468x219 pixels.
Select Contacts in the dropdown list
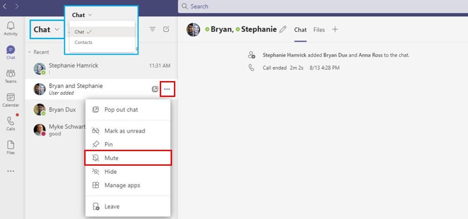tap(102, 42)
